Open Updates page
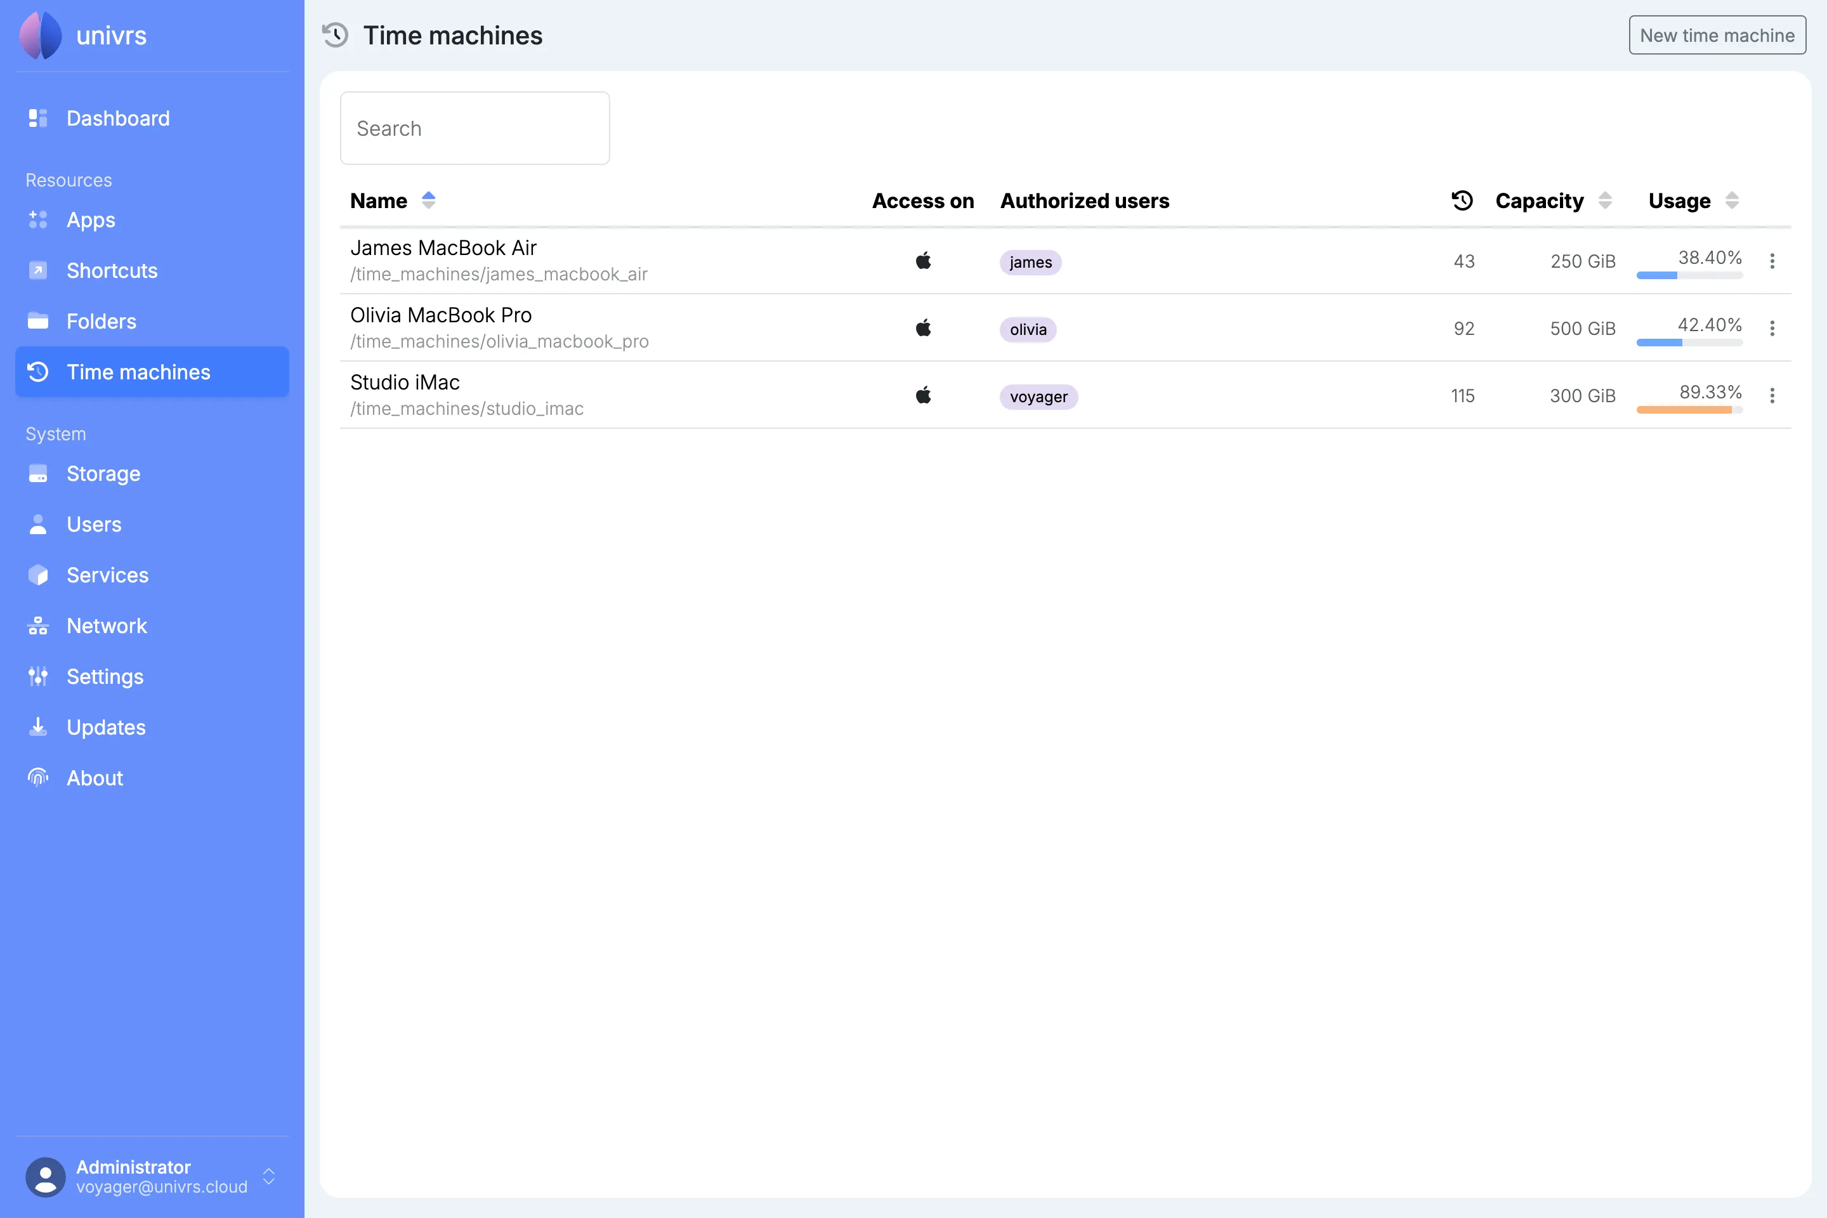Viewport: 1827px width, 1218px height. coord(152,727)
